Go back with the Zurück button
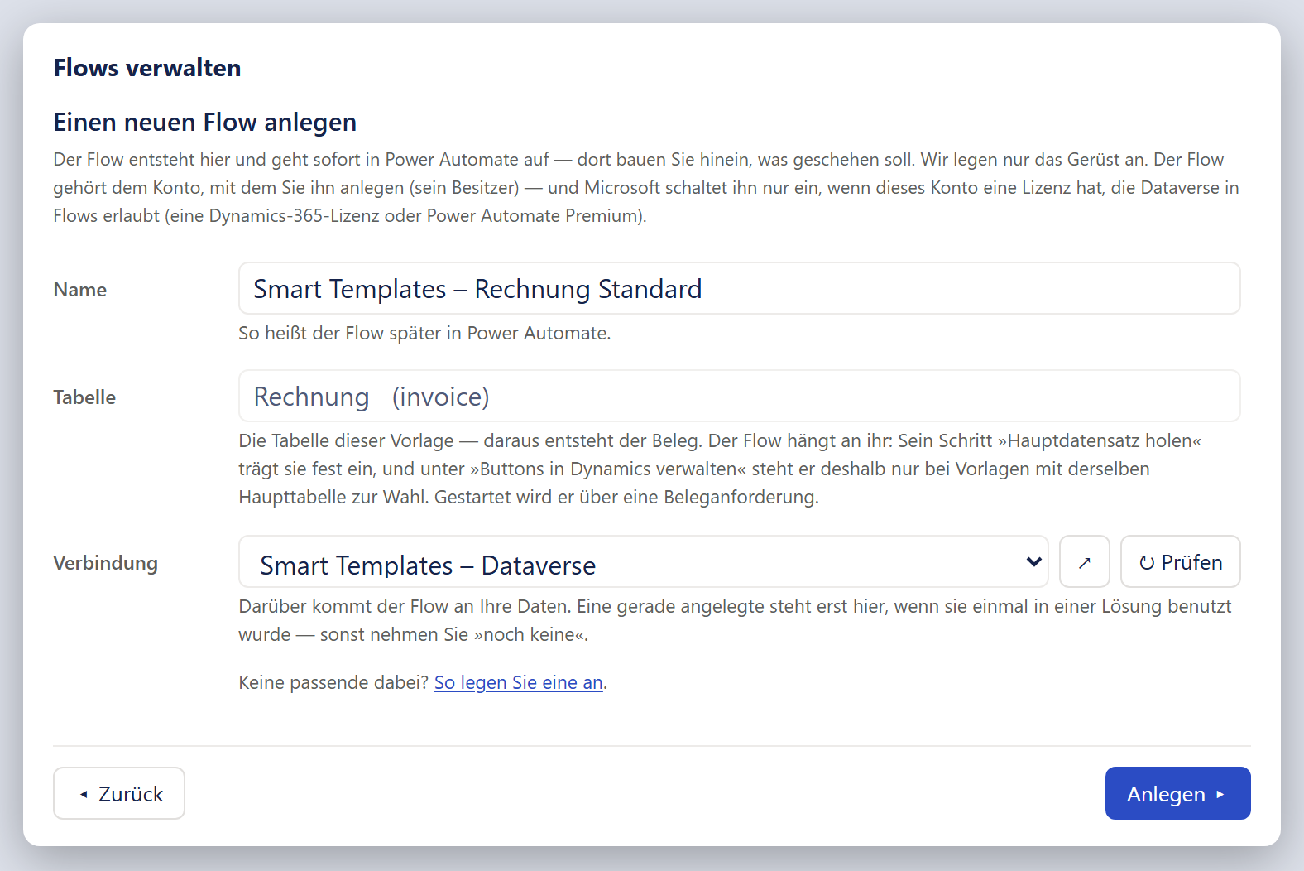The width and height of the screenshot is (1304, 871). click(119, 794)
